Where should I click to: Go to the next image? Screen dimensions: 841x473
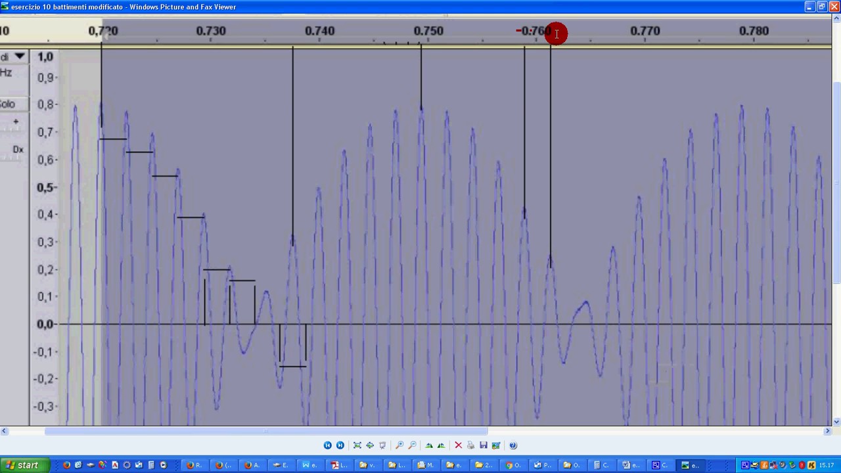pos(340,445)
